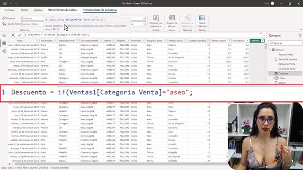This screenshot has height=170, width=303.
Task: Click Nueva columna icon
Action: click(202, 18)
